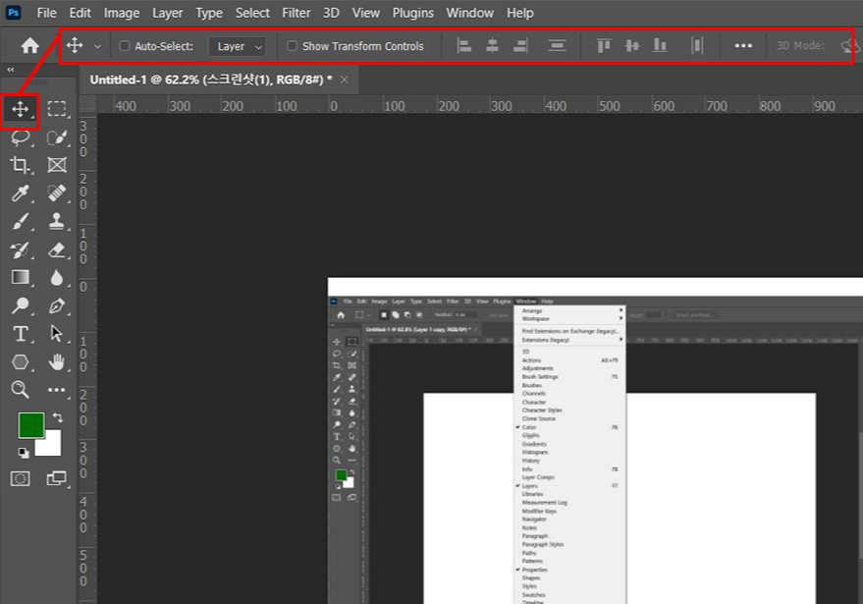The width and height of the screenshot is (863, 604).
Task: Select the History Brush tool
Action: click(21, 250)
